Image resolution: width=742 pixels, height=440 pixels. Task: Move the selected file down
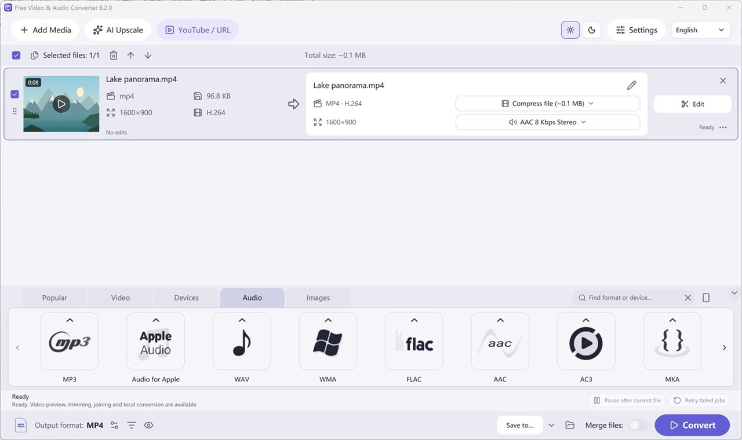148,55
